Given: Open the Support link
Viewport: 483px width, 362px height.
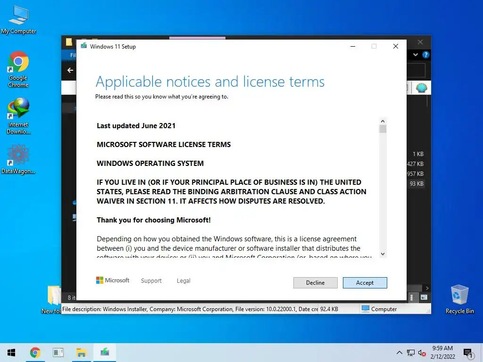Looking at the screenshot, I should (x=151, y=281).
